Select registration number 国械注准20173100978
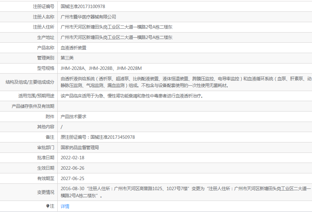This screenshot has height=212, width=312. pos(83,6)
